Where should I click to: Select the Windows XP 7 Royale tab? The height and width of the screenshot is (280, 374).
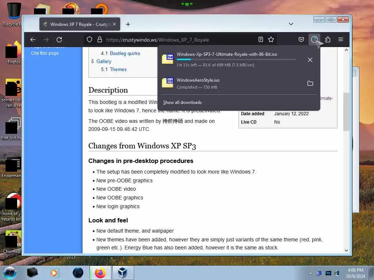(80, 24)
